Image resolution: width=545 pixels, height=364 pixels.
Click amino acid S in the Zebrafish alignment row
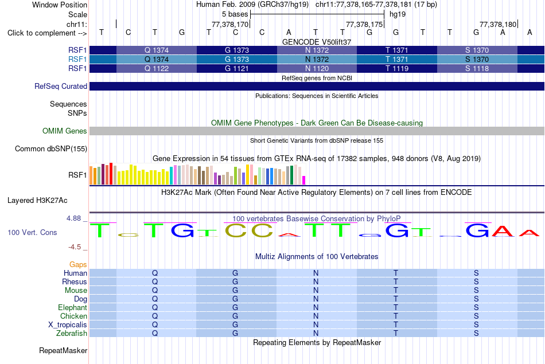(476, 334)
